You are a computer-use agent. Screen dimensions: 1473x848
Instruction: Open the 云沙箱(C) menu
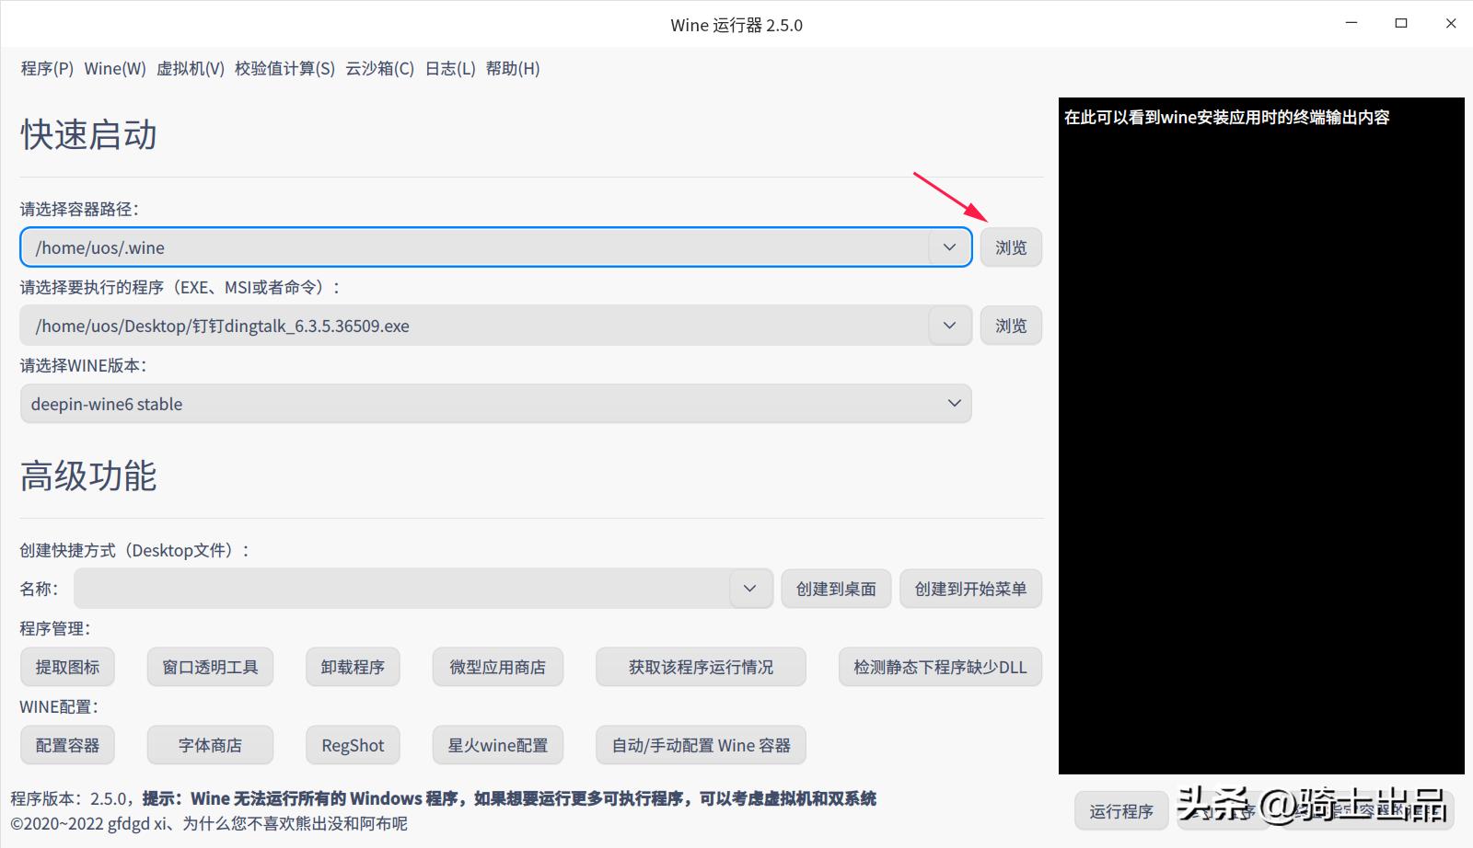(380, 68)
